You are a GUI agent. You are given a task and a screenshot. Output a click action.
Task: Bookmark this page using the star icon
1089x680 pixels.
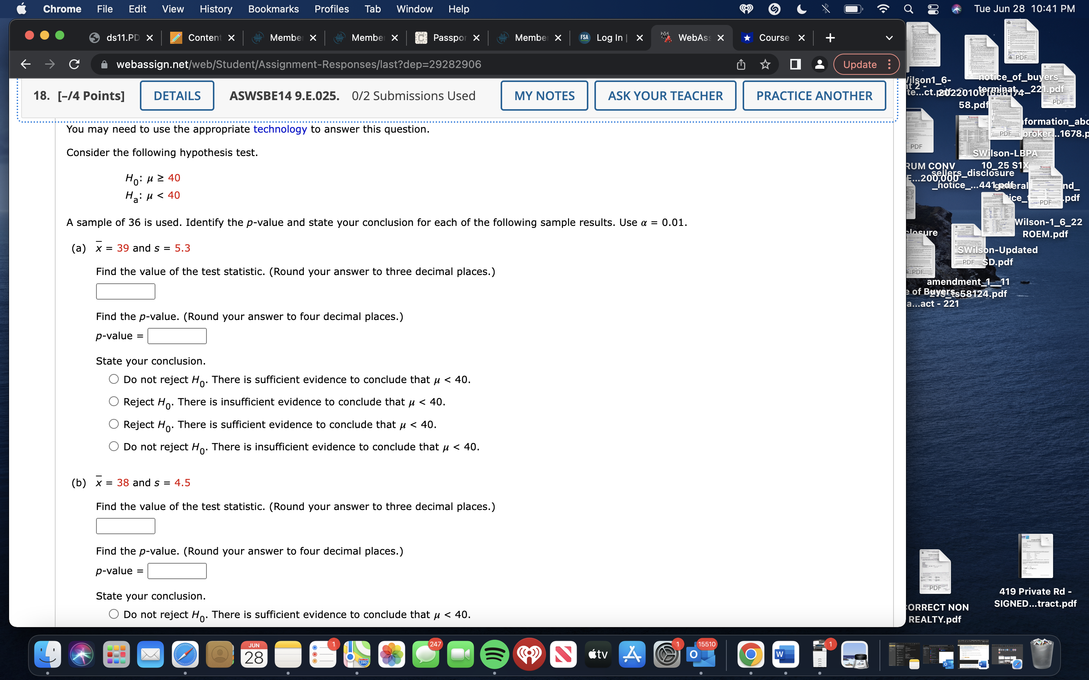click(x=765, y=64)
